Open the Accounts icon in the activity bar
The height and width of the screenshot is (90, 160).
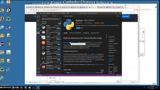[x=38, y=68]
